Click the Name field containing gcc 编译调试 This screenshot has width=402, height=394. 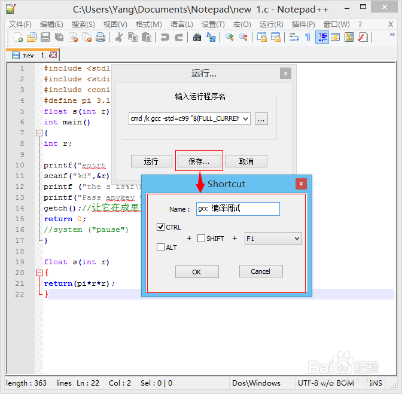pos(238,209)
